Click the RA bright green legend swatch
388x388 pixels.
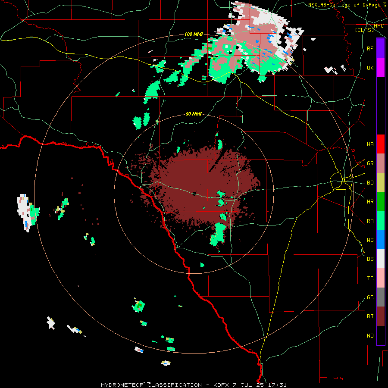coord(381,221)
